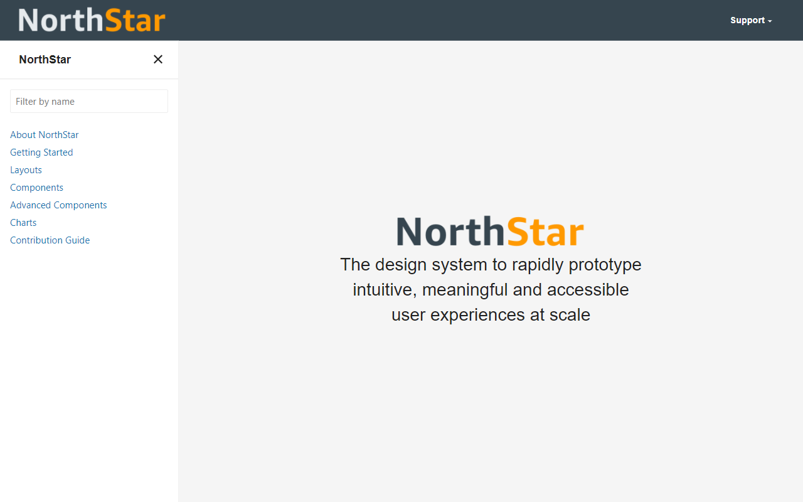Select Layouts in the sidebar

coord(26,169)
